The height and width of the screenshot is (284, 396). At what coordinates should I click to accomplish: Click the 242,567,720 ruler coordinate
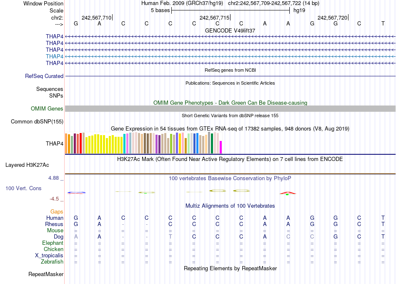[332, 18]
